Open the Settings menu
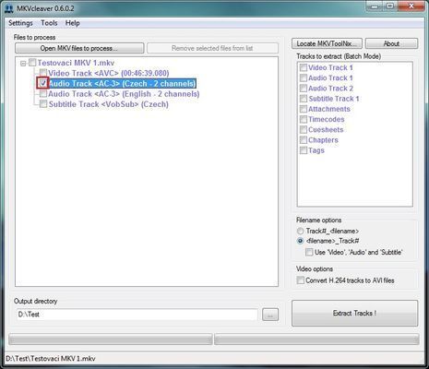Image resolution: width=429 pixels, height=369 pixels. [x=20, y=23]
